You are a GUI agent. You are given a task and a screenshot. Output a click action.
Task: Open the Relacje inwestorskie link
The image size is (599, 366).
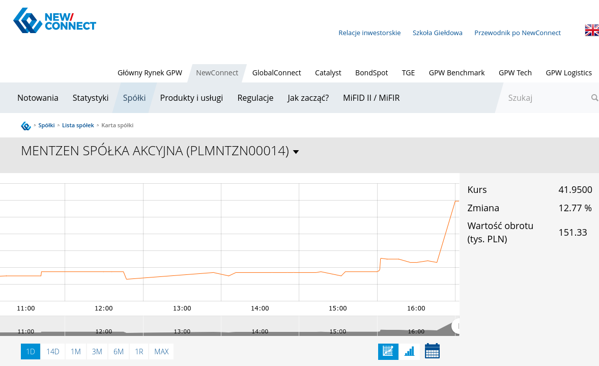369,33
